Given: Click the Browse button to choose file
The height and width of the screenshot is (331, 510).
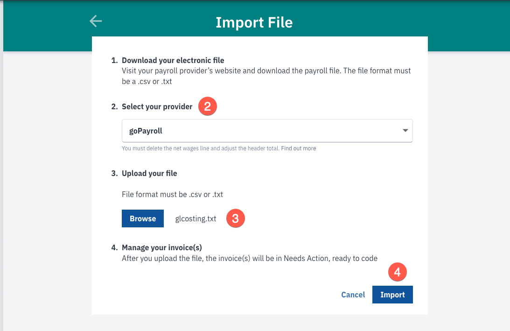Looking at the screenshot, I should (143, 218).
